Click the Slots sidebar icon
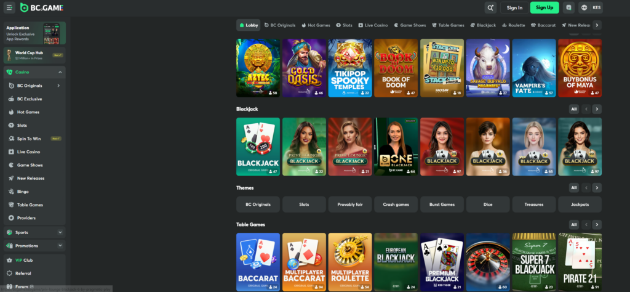This screenshot has width=630, height=292. (11, 126)
